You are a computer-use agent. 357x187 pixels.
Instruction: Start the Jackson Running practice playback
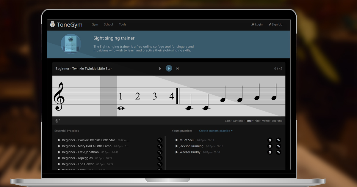177,146
